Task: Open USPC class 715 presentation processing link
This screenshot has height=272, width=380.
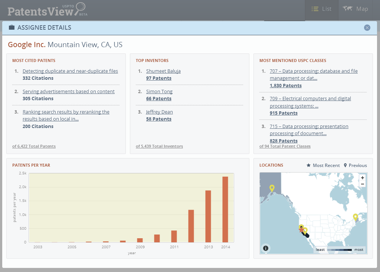Action: (309, 130)
